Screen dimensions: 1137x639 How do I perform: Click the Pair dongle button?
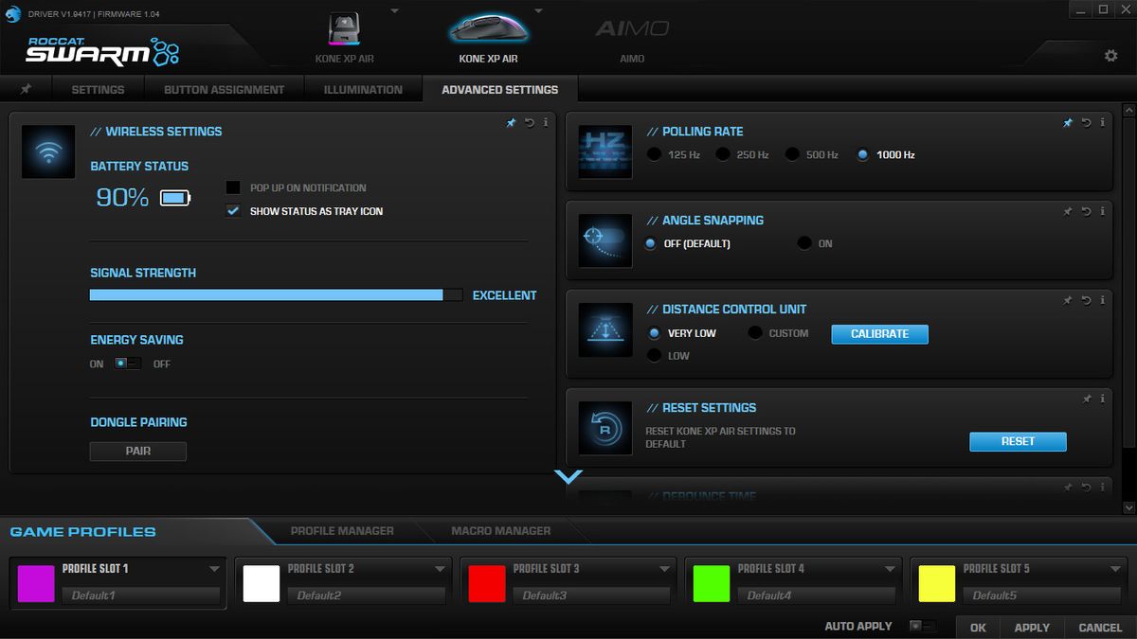pos(138,452)
